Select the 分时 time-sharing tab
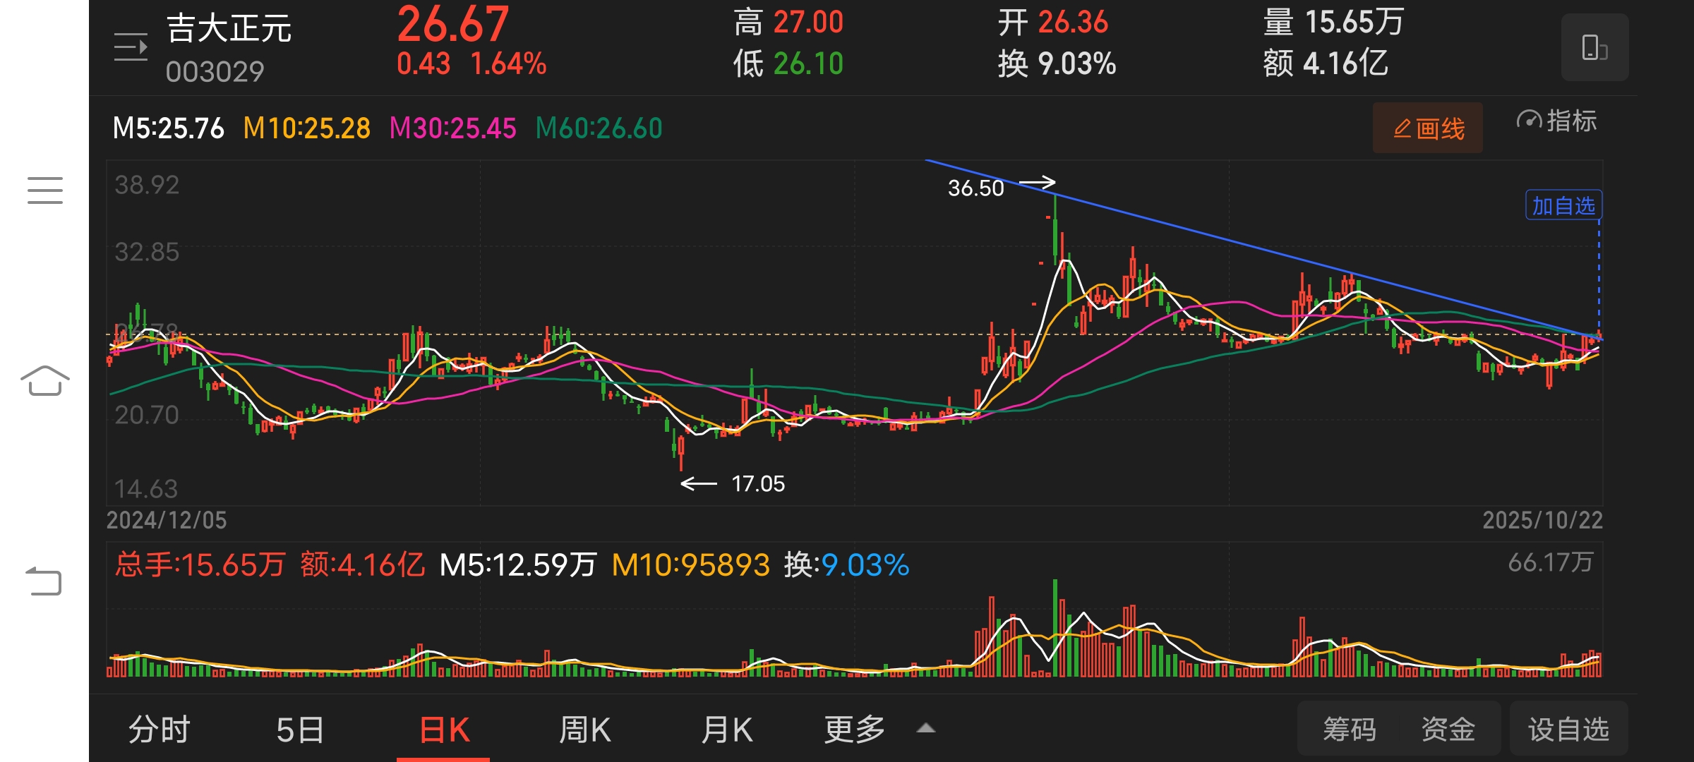1694x762 pixels. 160,730
